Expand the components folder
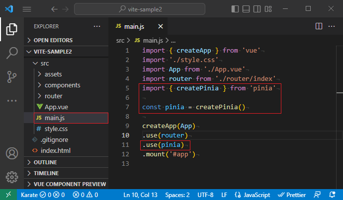The width and height of the screenshot is (343, 200). tap(66, 85)
